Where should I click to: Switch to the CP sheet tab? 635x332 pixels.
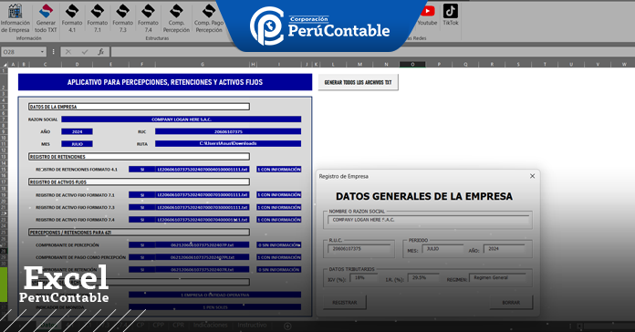(141, 325)
